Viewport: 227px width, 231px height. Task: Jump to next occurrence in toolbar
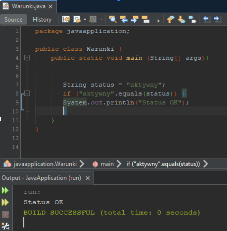point(134,20)
